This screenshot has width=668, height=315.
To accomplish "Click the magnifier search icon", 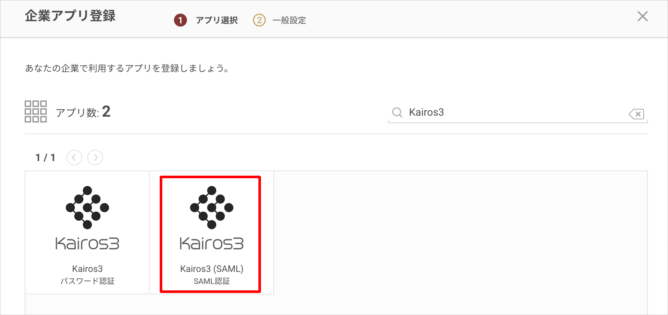I will [x=397, y=112].
